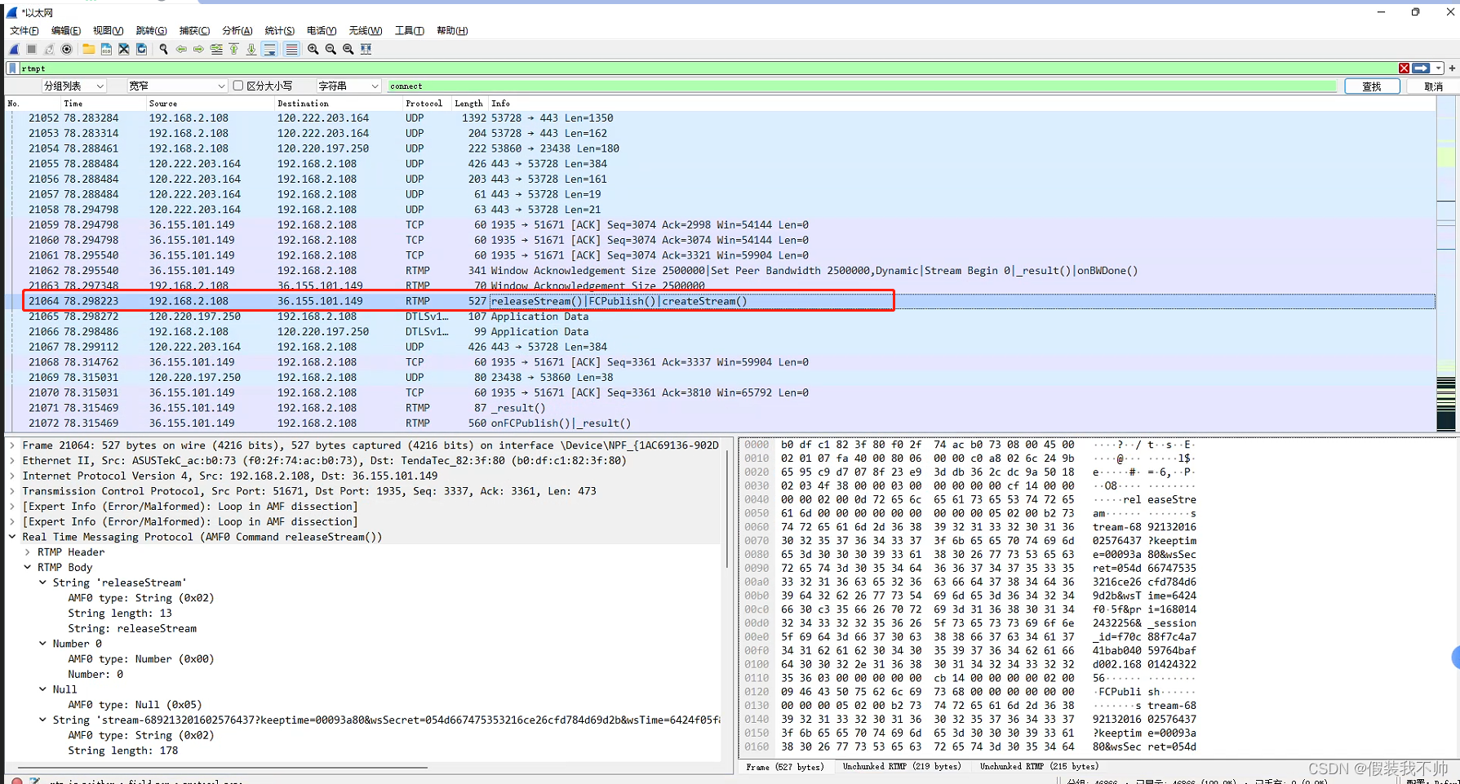Save the capture file
Image resolution: width=1460 pixels, height=784 pixels.
(106, 49)
